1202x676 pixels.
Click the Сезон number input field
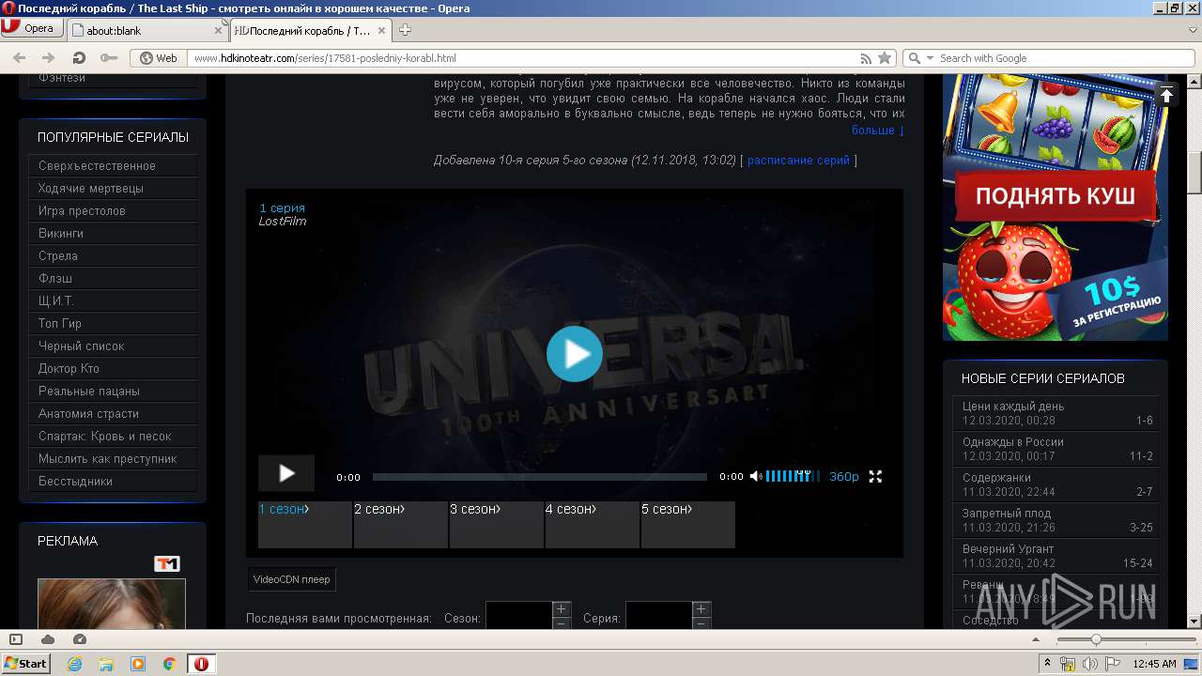(x=518, y=617)
